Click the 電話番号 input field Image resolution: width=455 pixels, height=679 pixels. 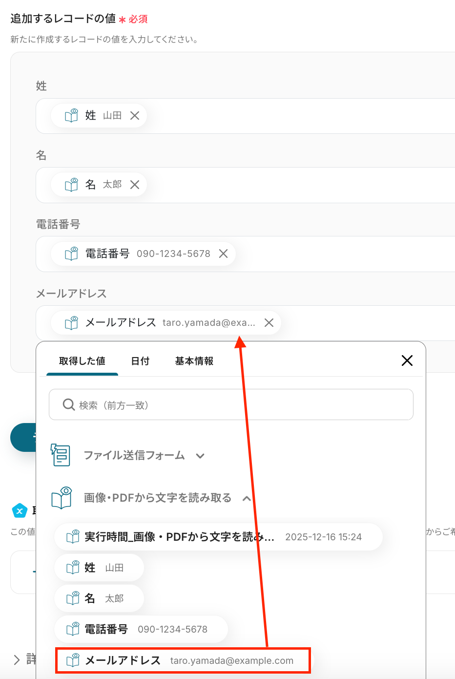245,254
